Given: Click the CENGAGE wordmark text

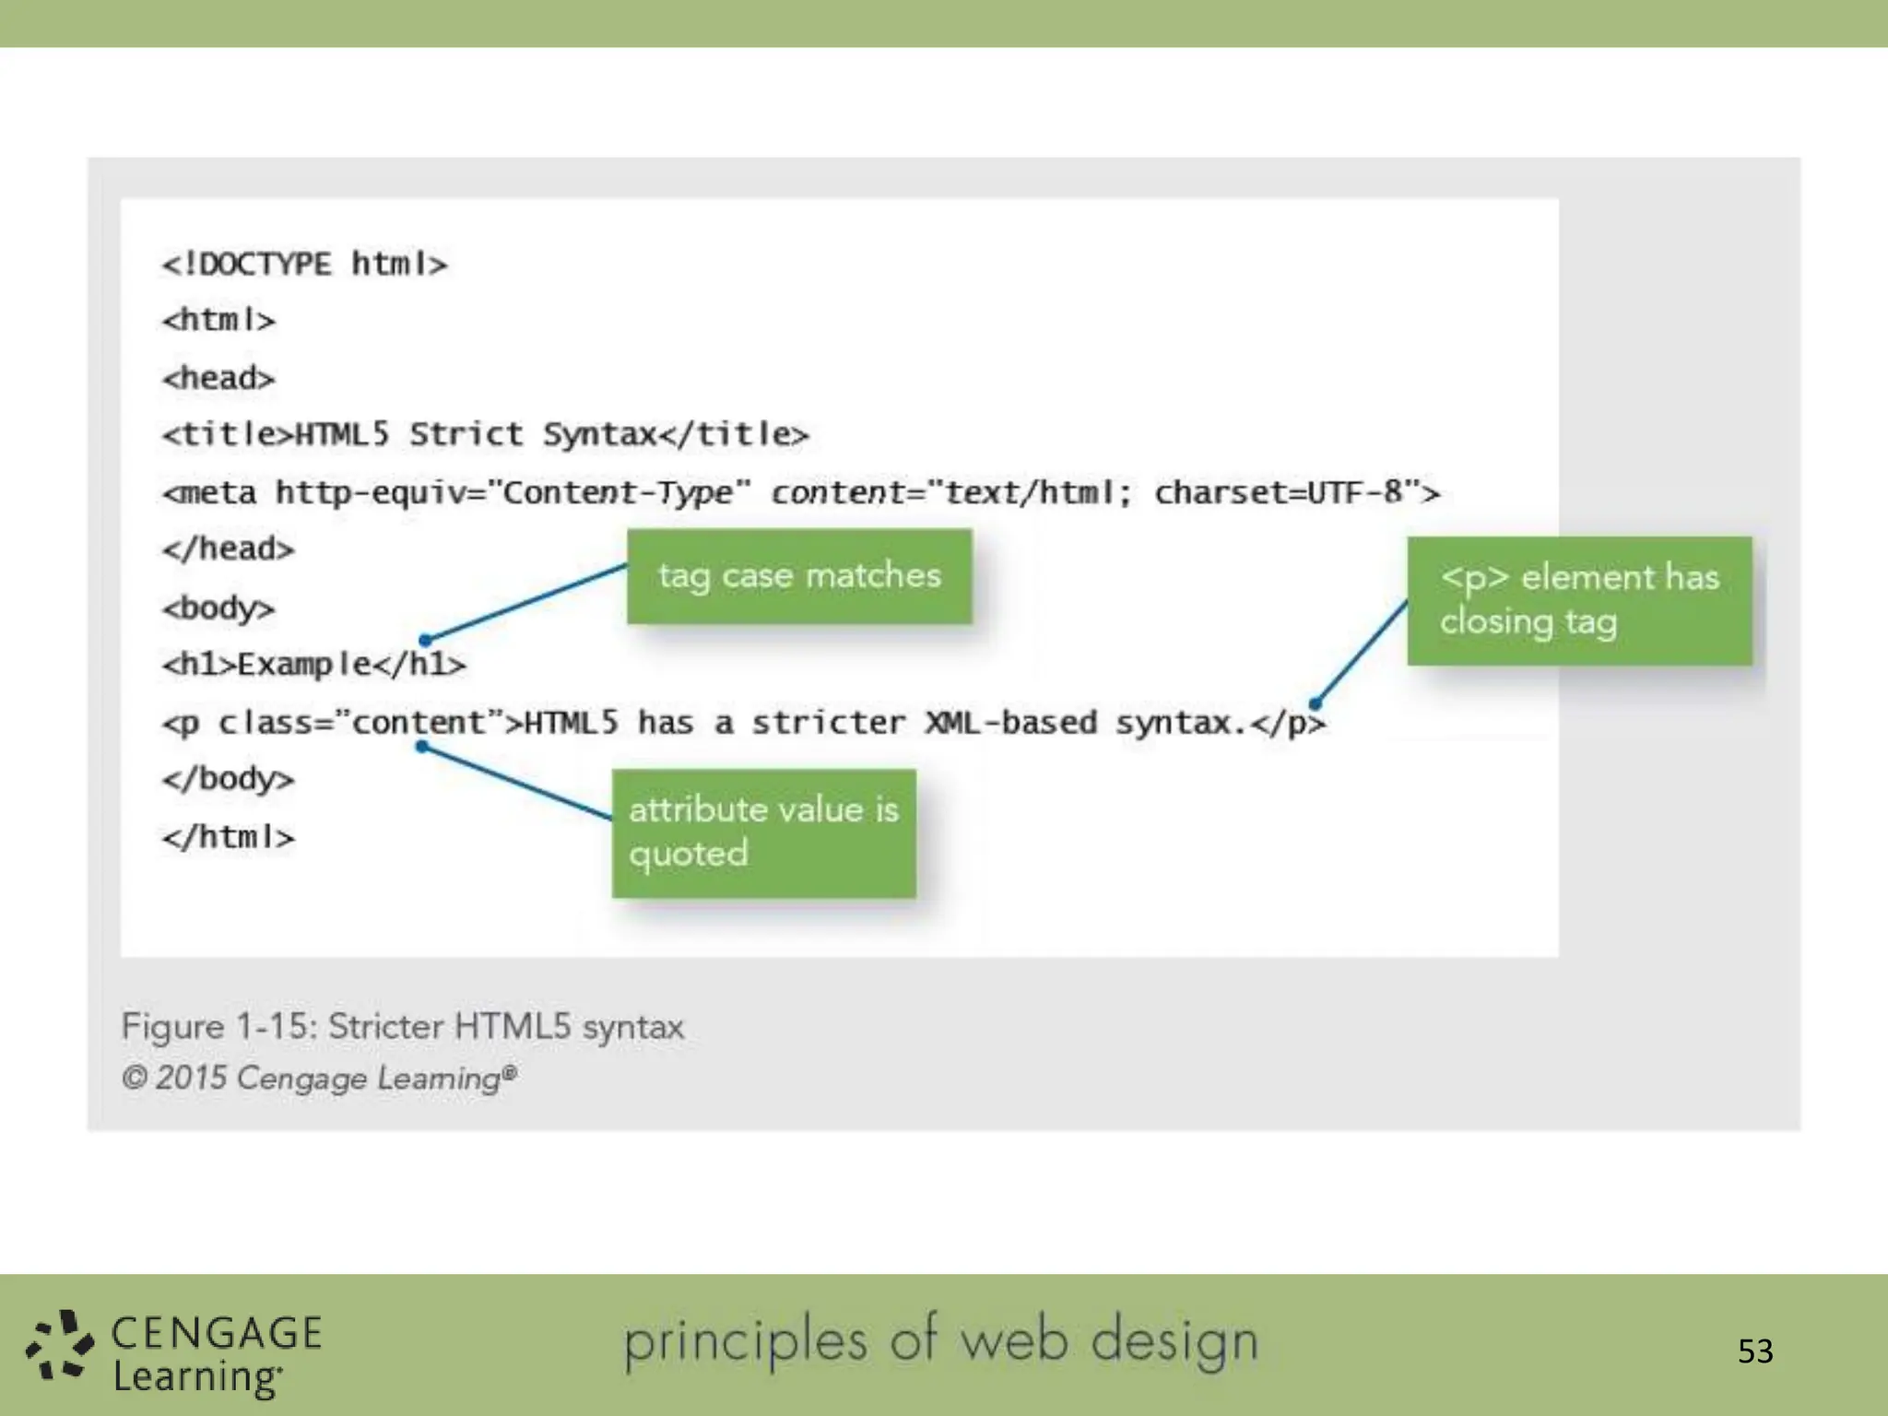Looking at the screenshot, I should coord(217,1333).
